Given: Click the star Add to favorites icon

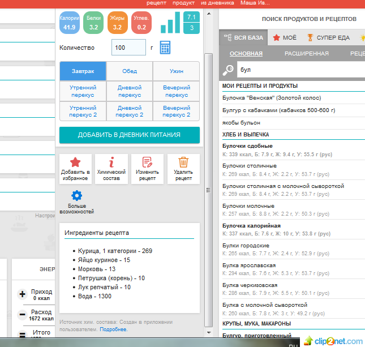Looking at the screenshot, I should coord(75,162).
